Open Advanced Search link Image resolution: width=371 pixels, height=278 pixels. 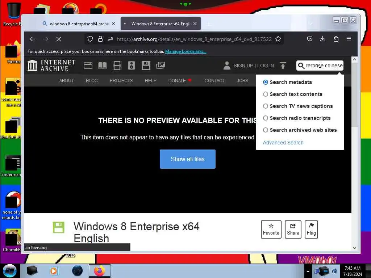(283, 143)
